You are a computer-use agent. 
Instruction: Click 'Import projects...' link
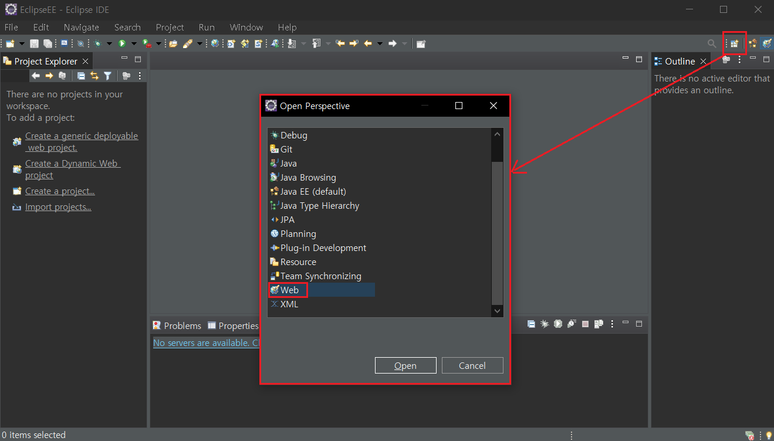tap(58, 207)
